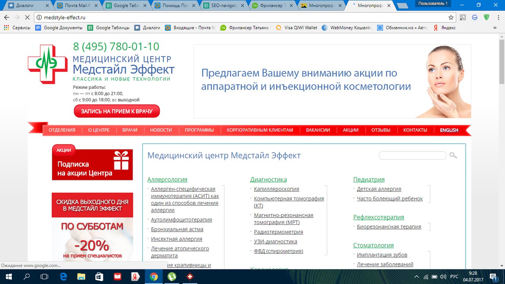Open the Имплантация зубов link
Screen dimensions: 505x284
[x=382, y=255]
